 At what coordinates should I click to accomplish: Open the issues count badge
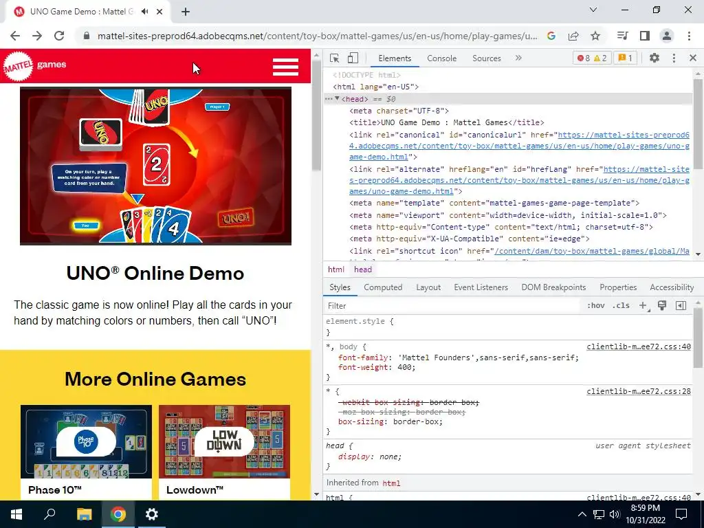[x=625, y=58]
